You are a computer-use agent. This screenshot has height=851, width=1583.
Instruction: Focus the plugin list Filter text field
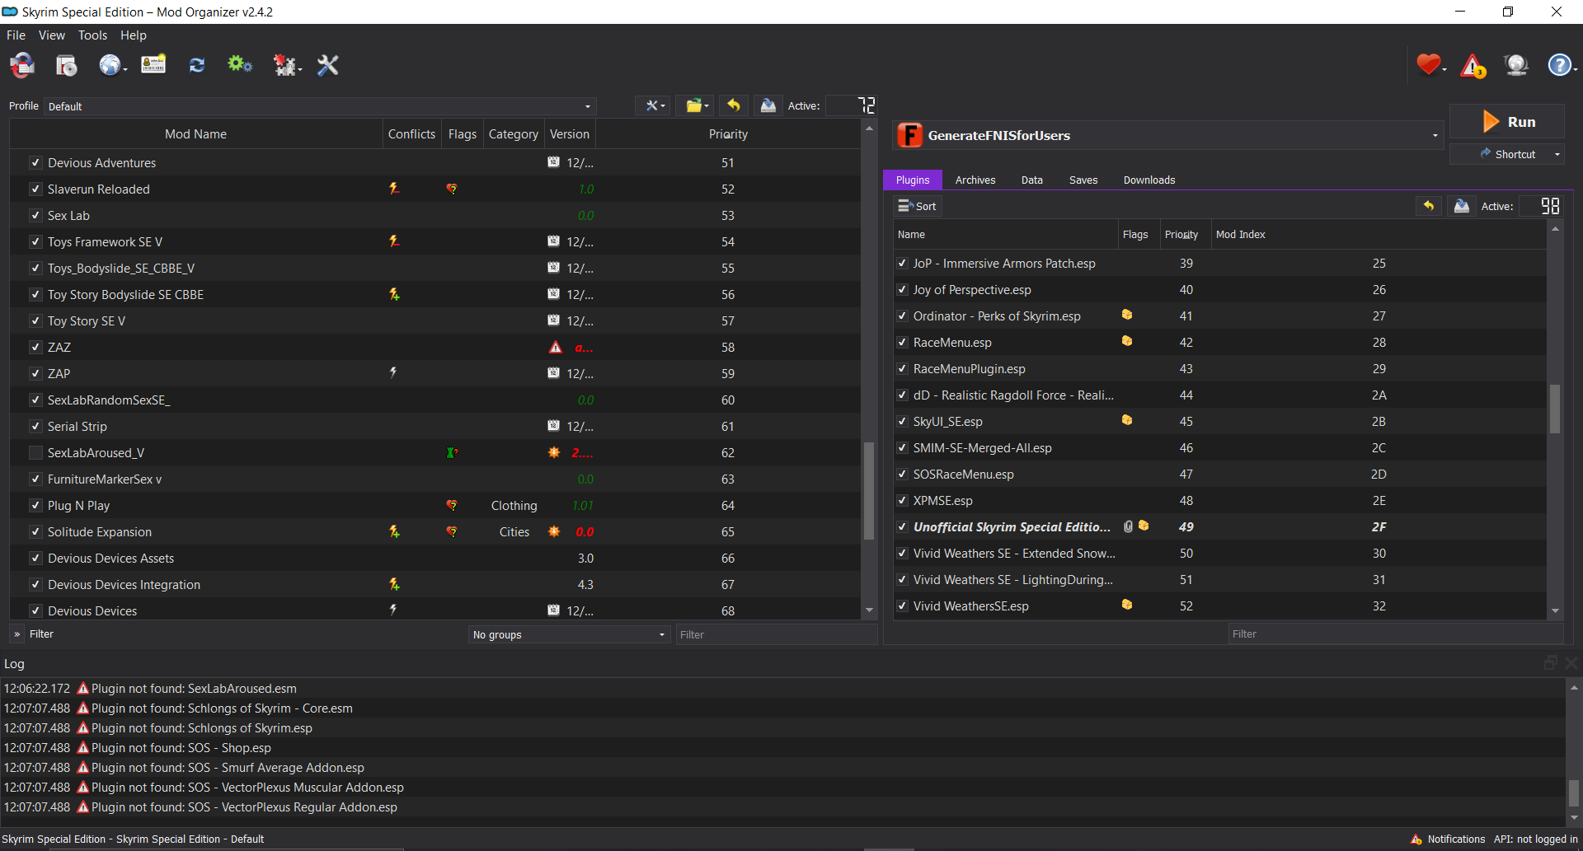pos(1395,634)
